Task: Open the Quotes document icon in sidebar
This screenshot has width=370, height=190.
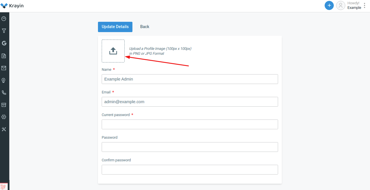Action: [4, 56]
